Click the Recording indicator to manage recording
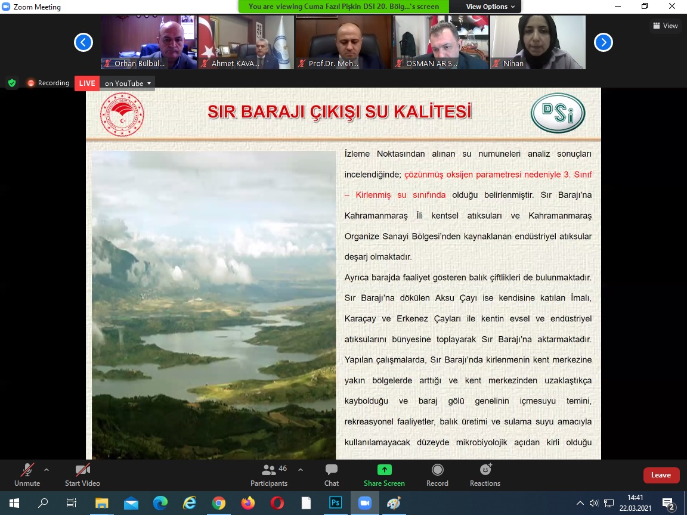 (x=48, y=83)
